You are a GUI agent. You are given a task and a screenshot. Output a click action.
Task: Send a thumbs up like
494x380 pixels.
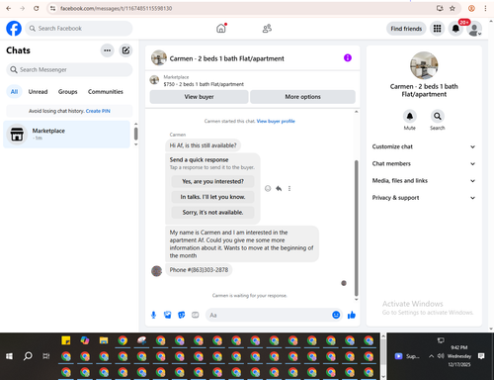(x=352, y=315)
